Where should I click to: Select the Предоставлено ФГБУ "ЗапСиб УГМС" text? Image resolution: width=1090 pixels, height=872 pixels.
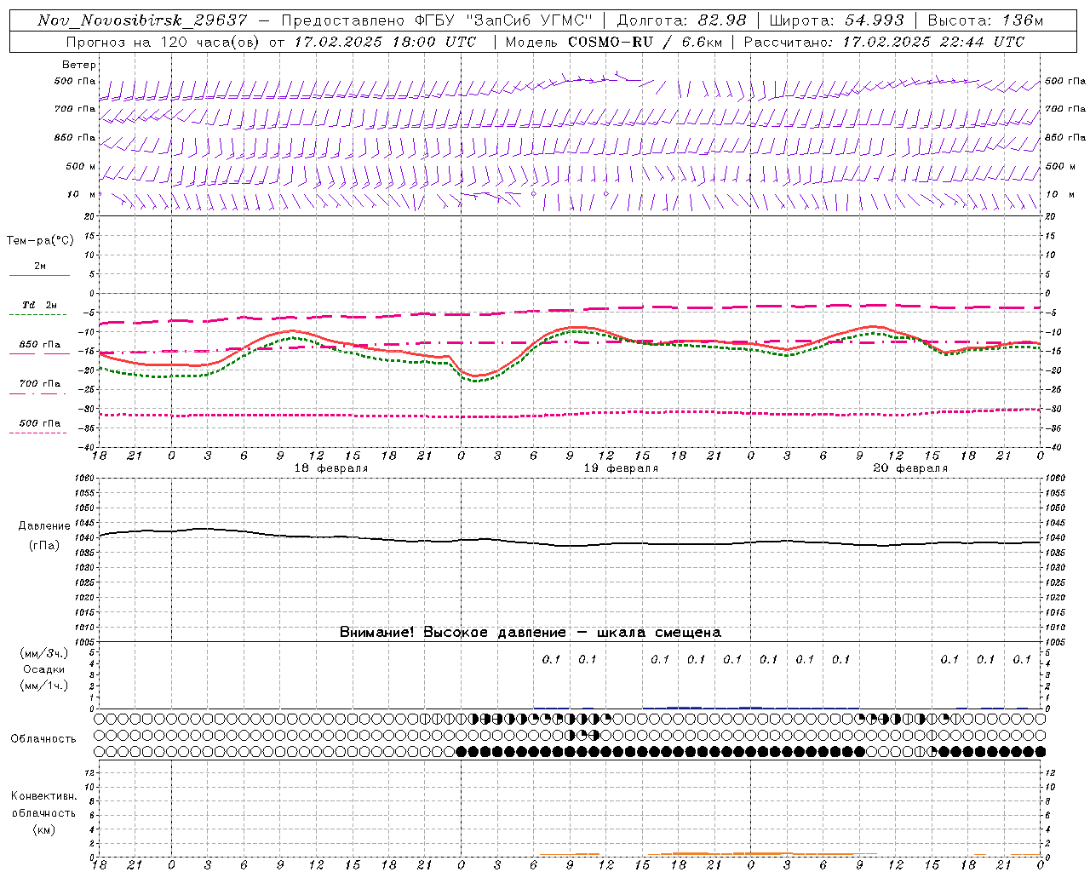pos(437,20)
